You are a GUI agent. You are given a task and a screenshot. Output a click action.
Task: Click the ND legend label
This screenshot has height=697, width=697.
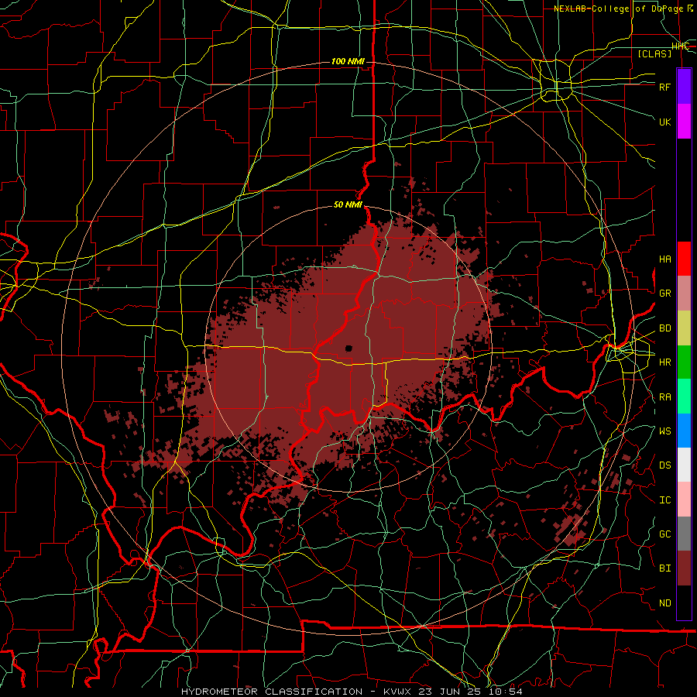tap(665, 603)
